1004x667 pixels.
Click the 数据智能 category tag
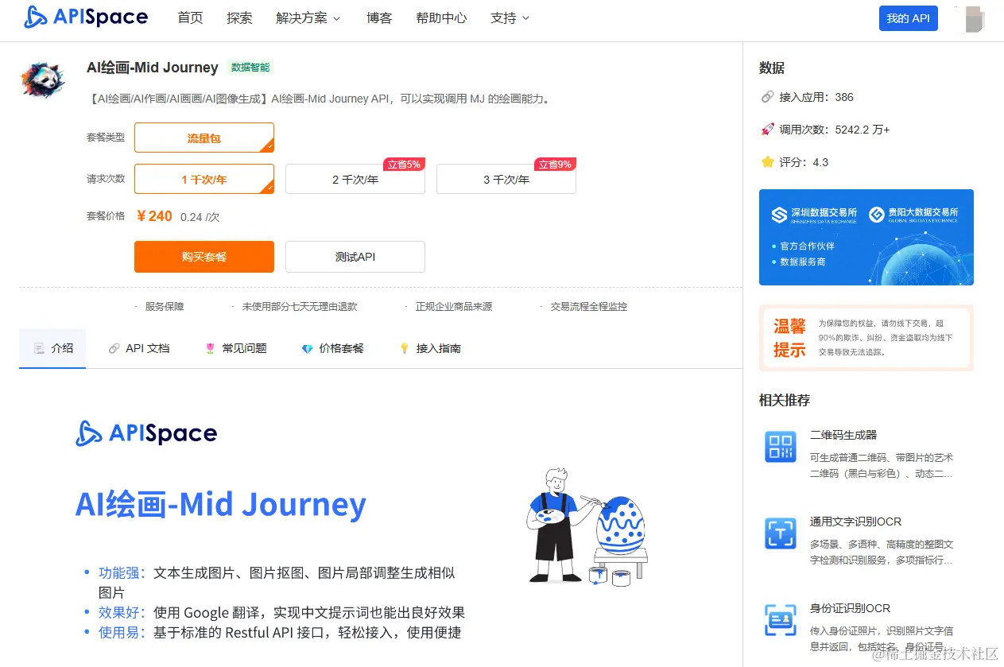click(x=250, y=68)
